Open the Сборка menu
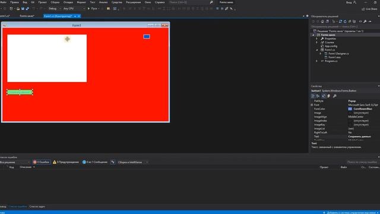This screenshot has height=214, width=380. [55, 2]
